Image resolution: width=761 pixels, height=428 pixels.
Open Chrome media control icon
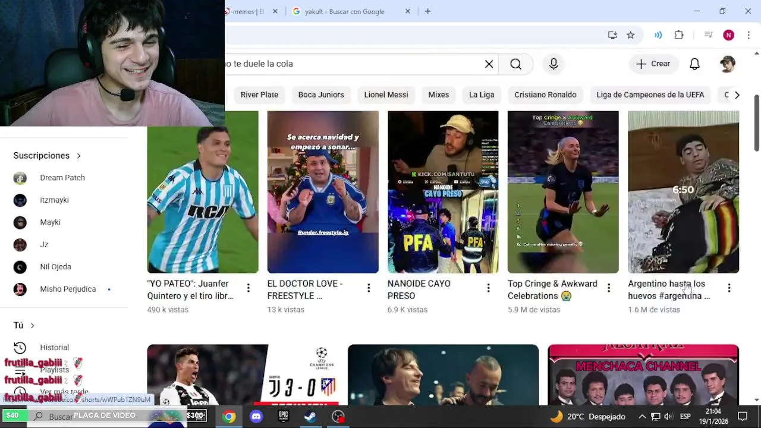(708, 35)
